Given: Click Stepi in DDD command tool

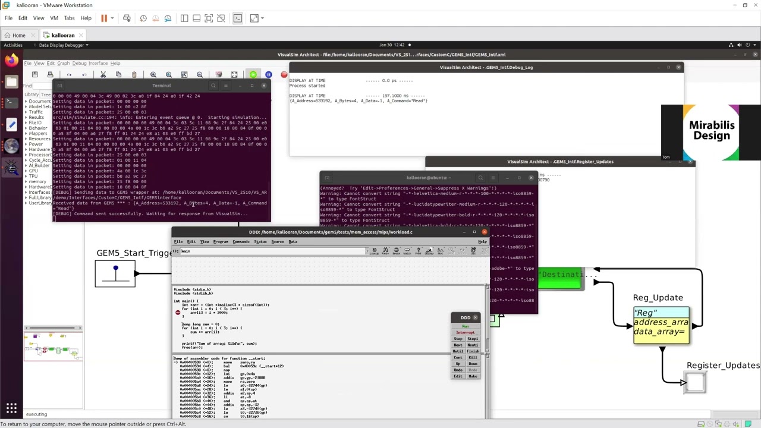Looking at the screenshot, I should (x=473, y=339).
